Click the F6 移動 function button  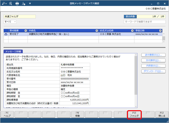point(78,114)
